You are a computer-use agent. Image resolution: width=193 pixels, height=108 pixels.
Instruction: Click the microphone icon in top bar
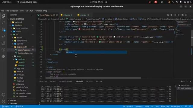(x=181, y=2)
